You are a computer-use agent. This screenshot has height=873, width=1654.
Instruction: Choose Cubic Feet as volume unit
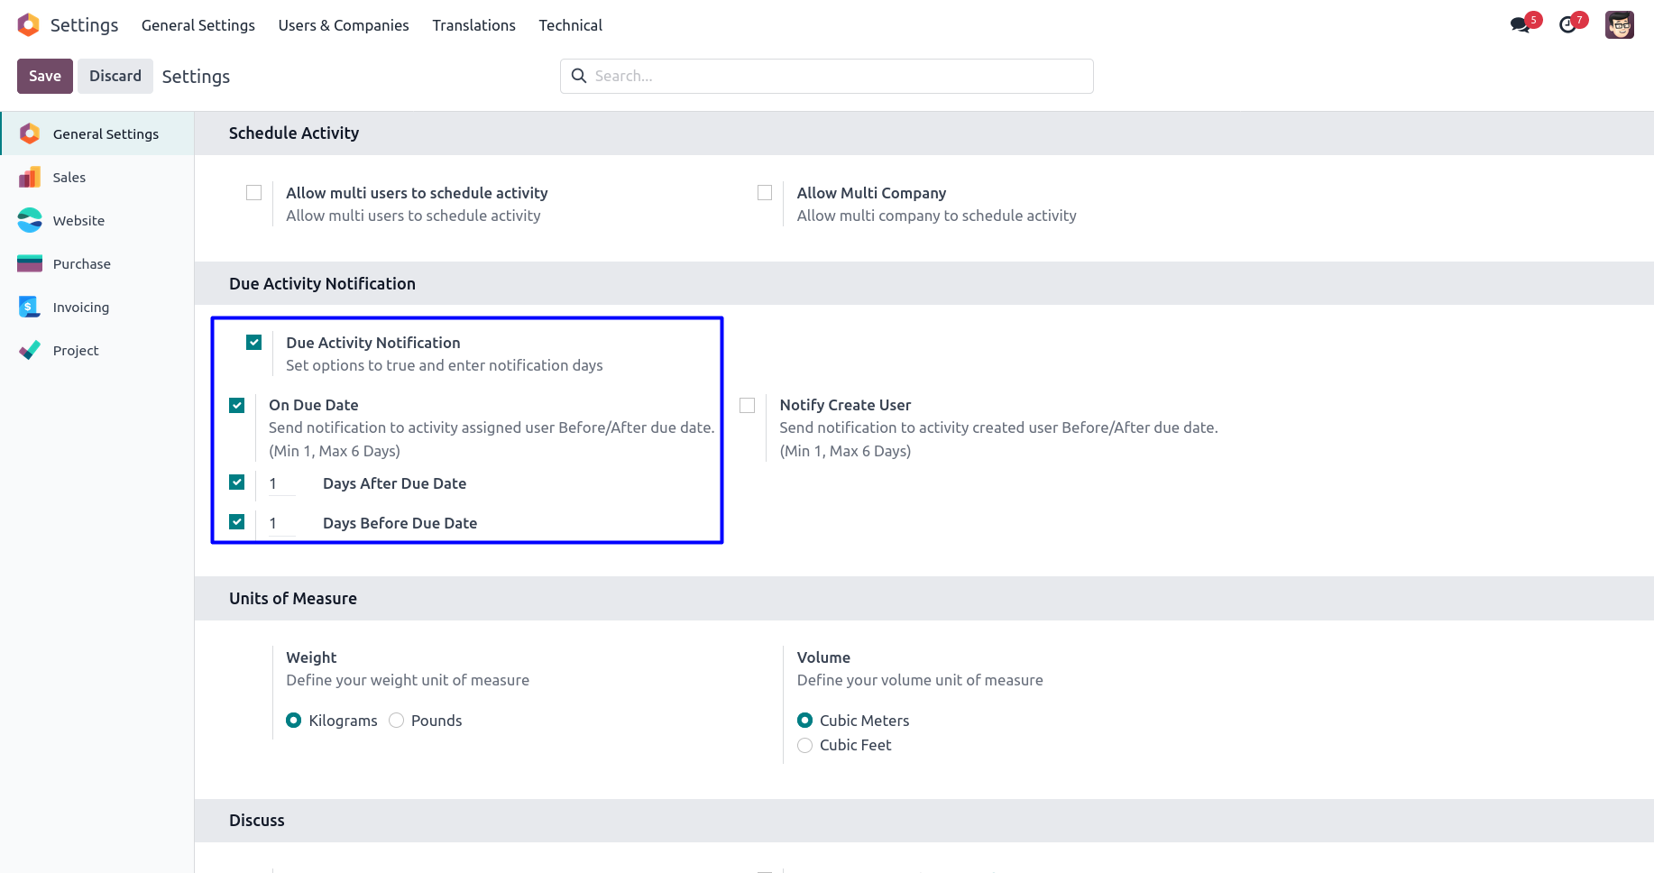(x=805, y=745)
